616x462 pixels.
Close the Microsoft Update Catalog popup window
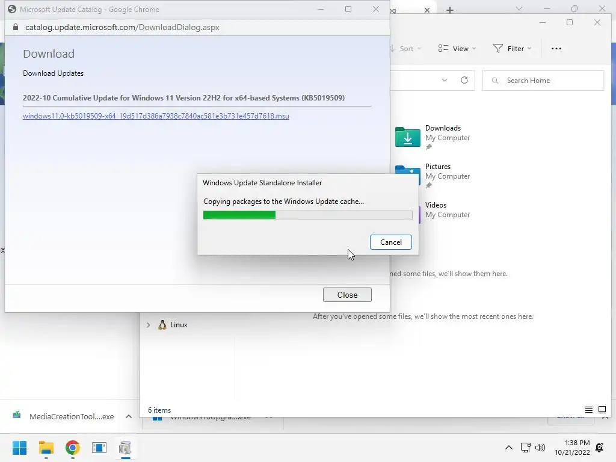coord(376,9)
